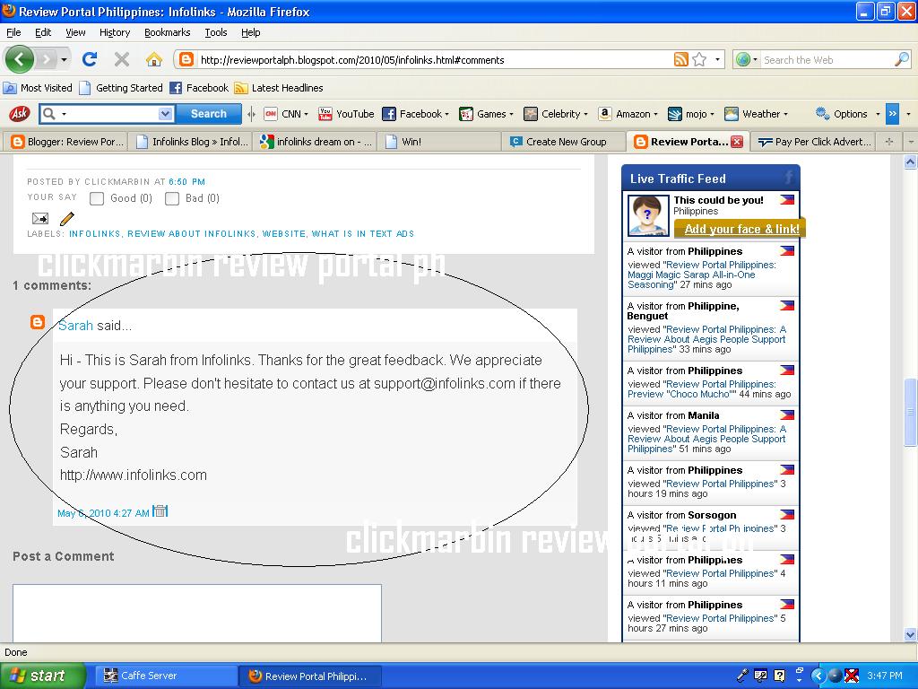
Task: Click into the Post a Comment text box
Action: click(197, 613)
